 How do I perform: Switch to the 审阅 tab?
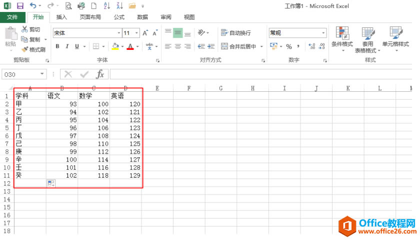[166, 17]
